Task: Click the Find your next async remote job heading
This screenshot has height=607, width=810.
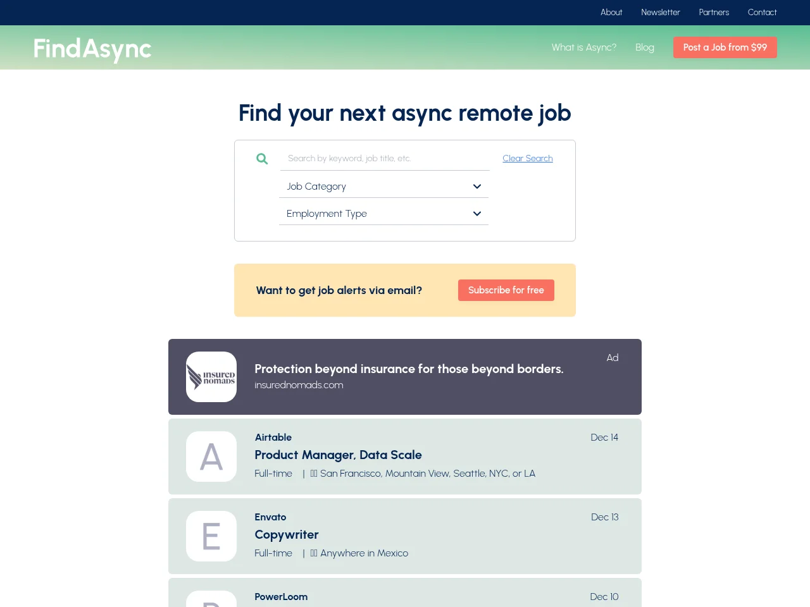Action: [405, 113]
